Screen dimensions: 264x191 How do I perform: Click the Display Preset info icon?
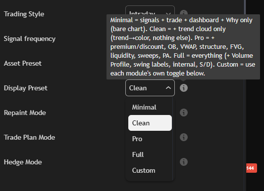(x=184, y=88)
